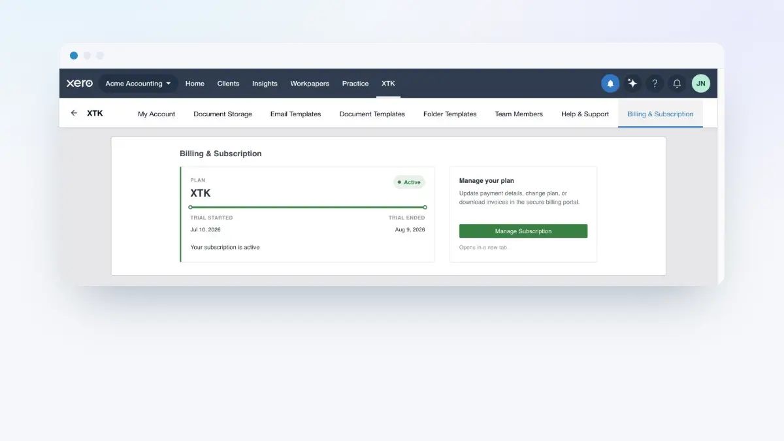Switch to the My Account tab
This screenshot has height=441, width=784.
click(157, 114)
